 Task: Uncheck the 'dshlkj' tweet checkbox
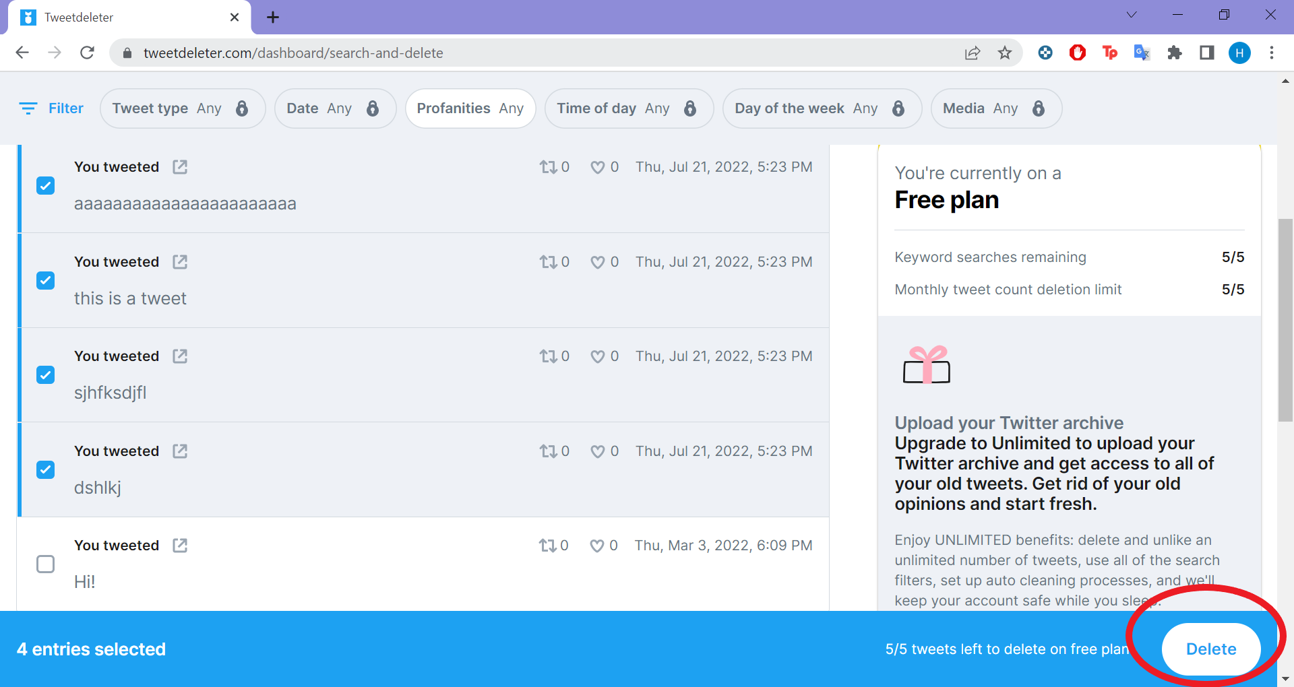pos(45,469)
